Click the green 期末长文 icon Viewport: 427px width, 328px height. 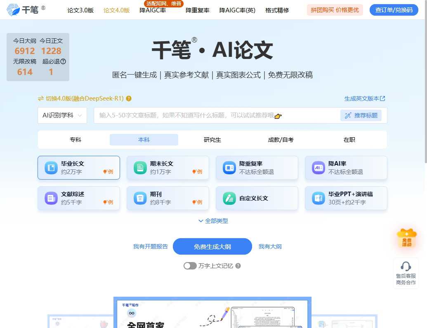(140, 167)
